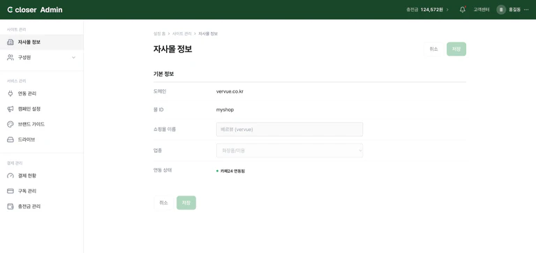
Task: Click the 연동 상태 field label
Action: [x=163, y=169]
